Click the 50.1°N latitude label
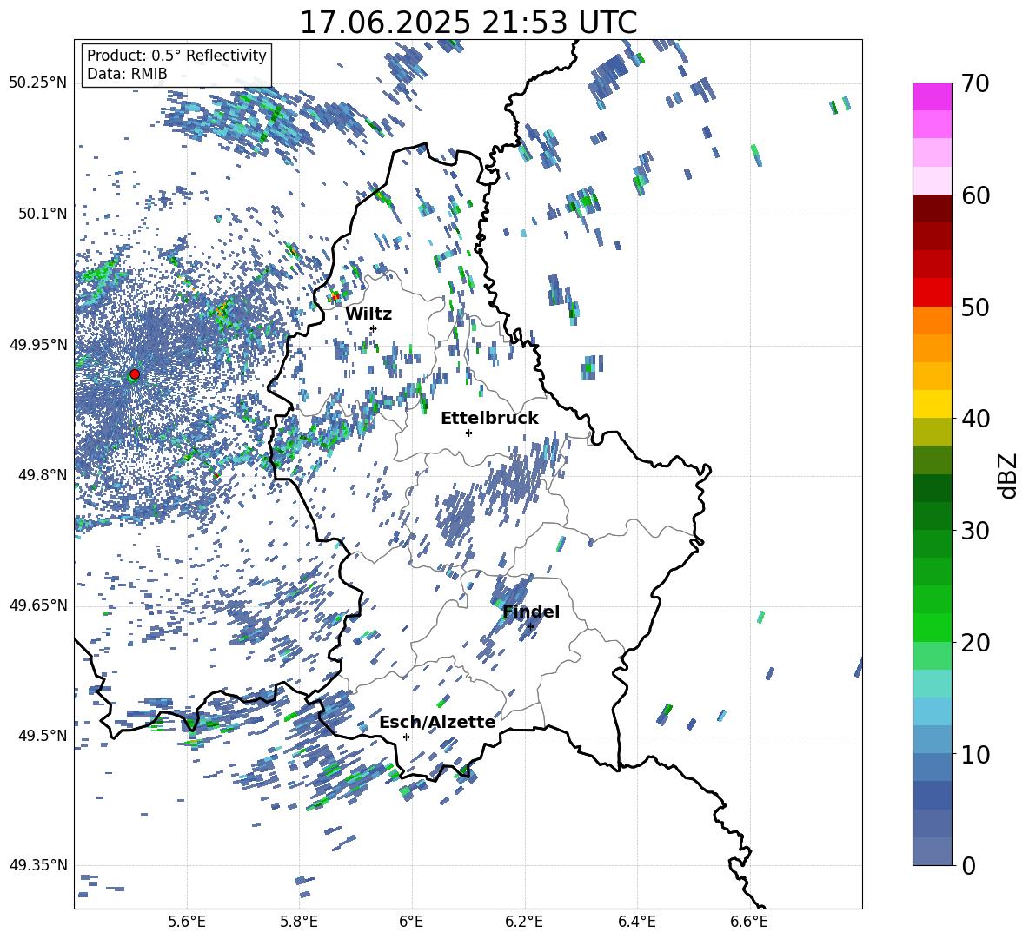The width and height of the screenshot is (1029, 939). tap(43, 214)
